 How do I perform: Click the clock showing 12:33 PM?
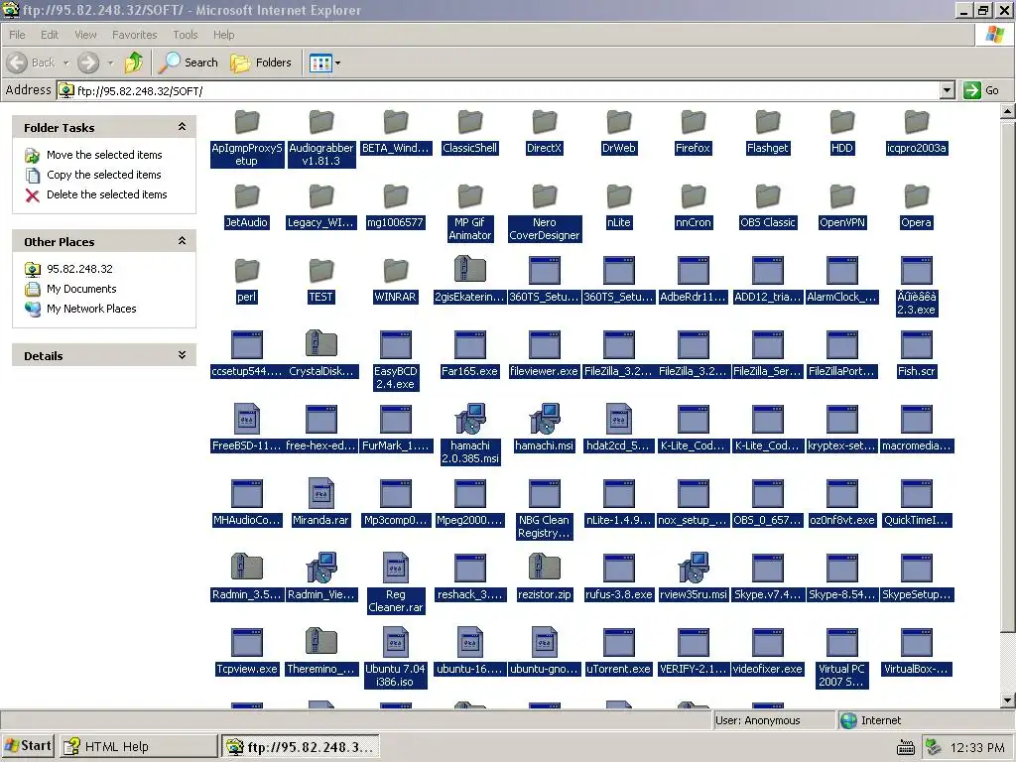(x=977, y=748)
